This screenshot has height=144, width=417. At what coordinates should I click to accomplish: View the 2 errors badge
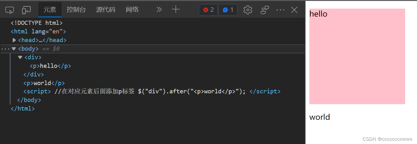(208, 10)
